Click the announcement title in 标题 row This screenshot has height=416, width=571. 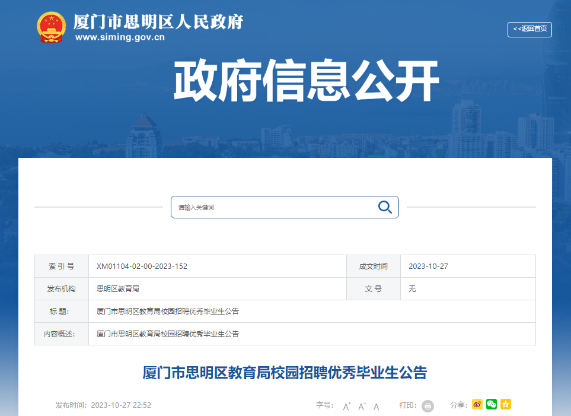(167, 312)
